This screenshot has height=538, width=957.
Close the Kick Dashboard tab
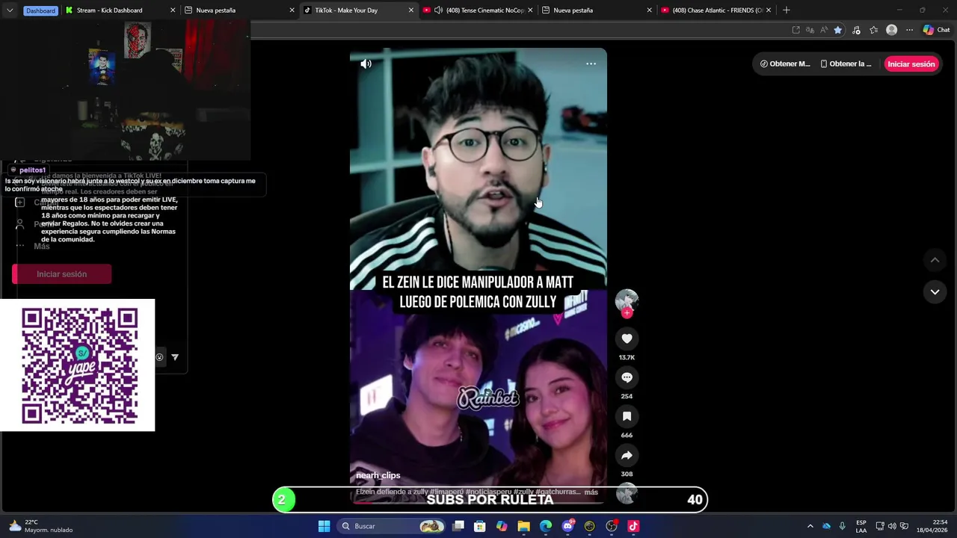click(173, 10)
